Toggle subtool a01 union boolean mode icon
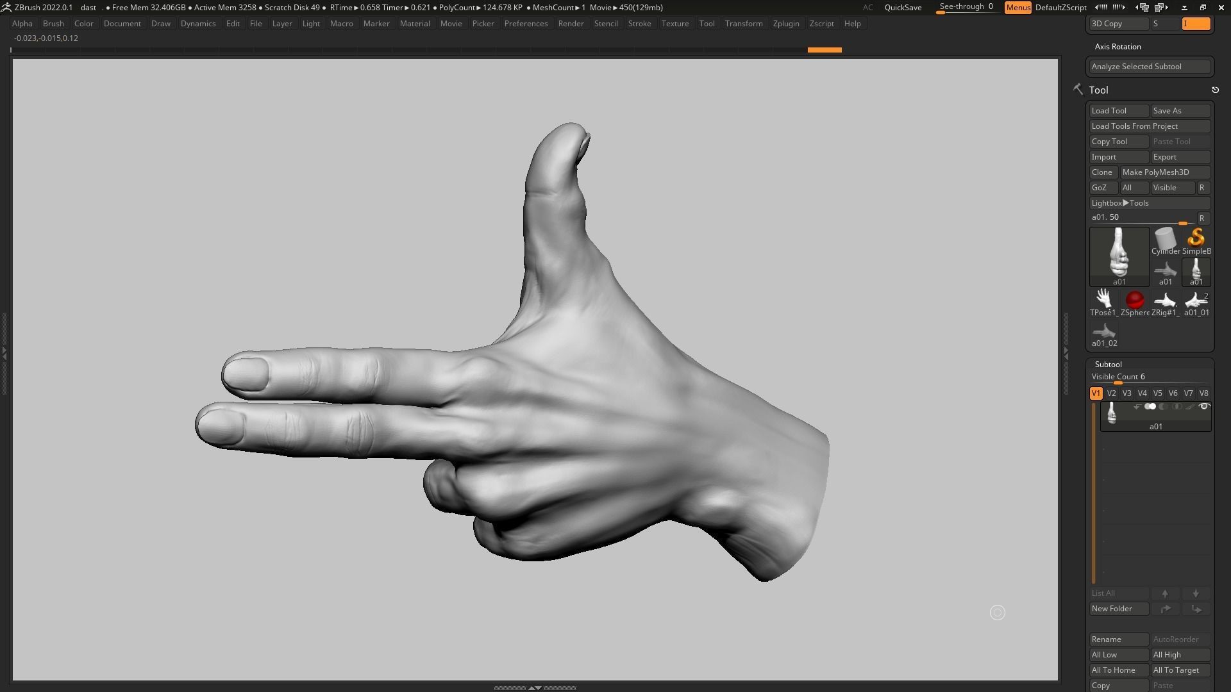This screenshot has height=692, width=1231. pyautogui.click(x=1150, y=407)
